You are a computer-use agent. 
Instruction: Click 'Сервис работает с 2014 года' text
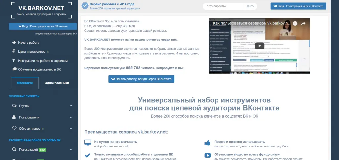tap(112, 4)
